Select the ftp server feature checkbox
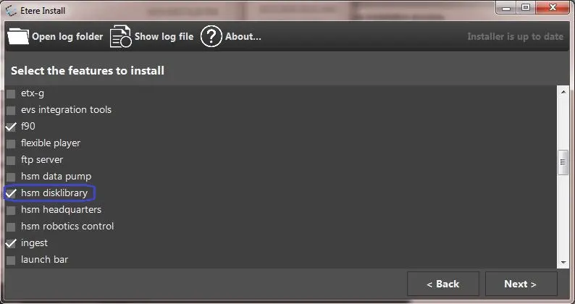 11,160
